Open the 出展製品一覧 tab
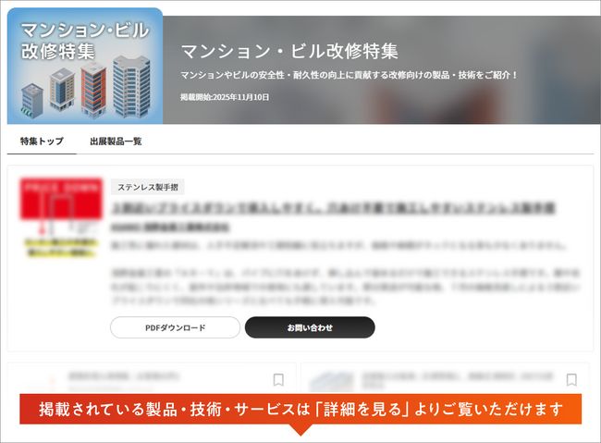Screen dimensions: 601x443 tap(116, 142)
